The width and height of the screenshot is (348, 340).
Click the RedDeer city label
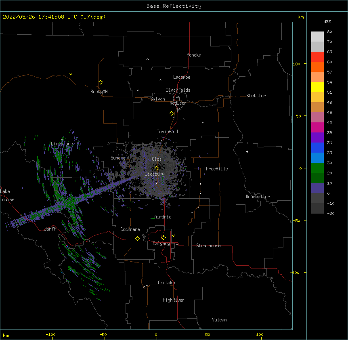tap(178, 103)
